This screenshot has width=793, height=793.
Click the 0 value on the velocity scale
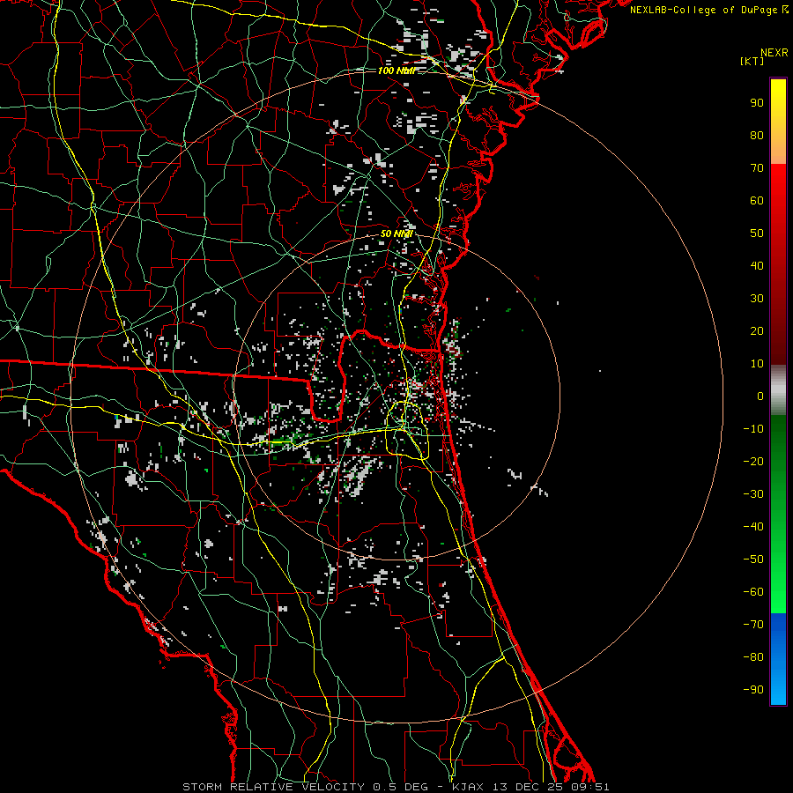(x=760, y=396)
